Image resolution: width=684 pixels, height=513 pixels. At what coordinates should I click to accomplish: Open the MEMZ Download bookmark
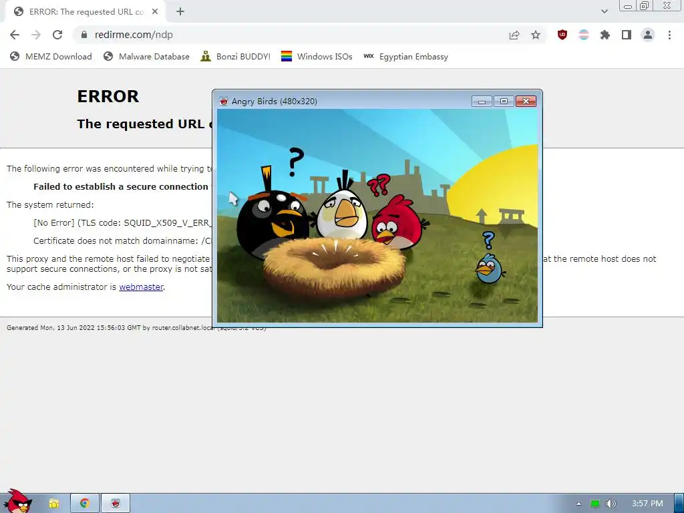tap(51, 57)
